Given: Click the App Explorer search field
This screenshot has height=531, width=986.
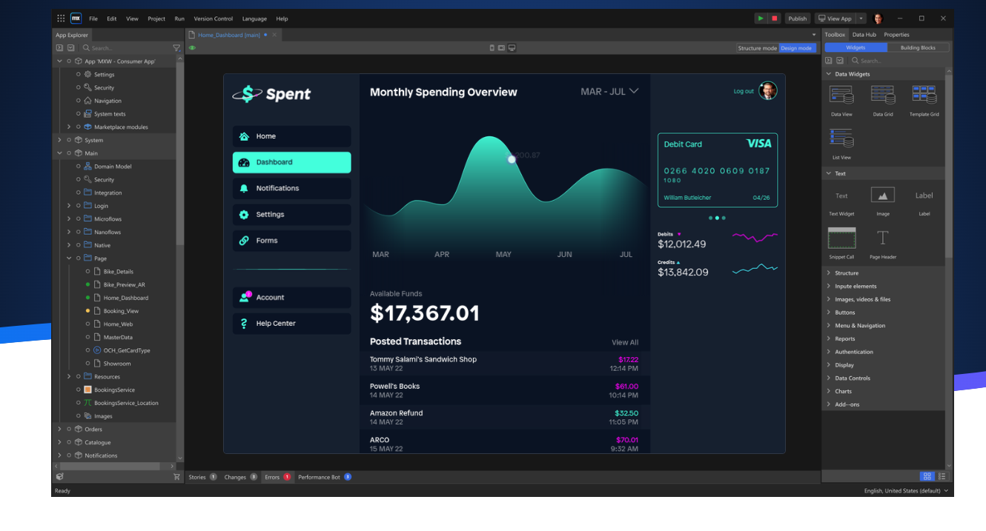Looking at the screenshot, I should [128, 48].
